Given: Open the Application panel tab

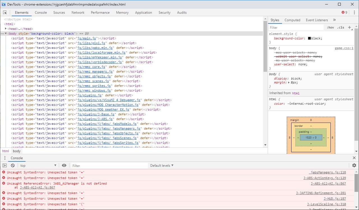Looking at the screenshot, I should 143,13.
